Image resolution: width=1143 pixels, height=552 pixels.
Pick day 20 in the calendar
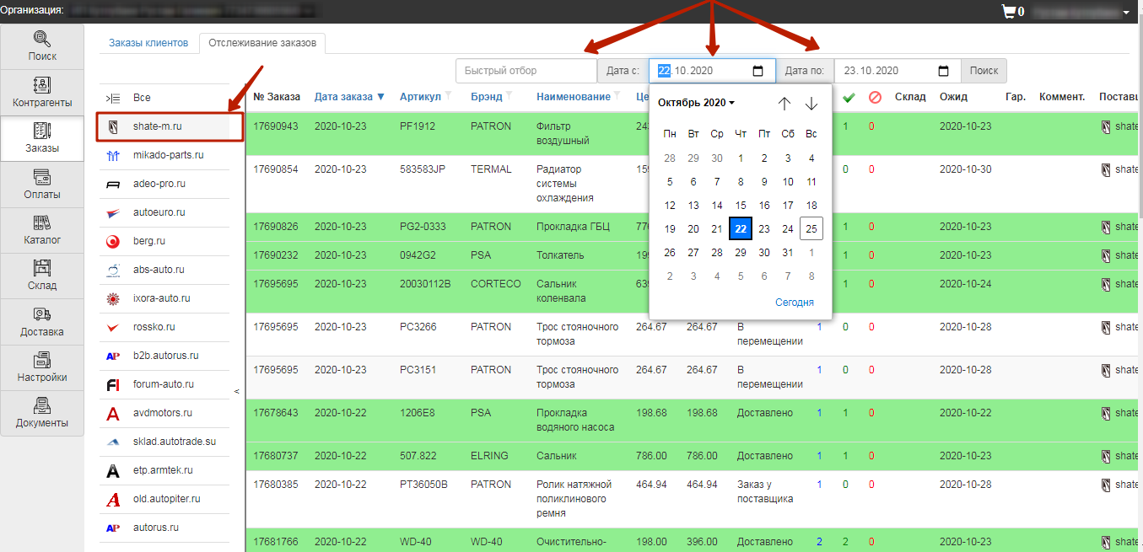click(693, 228)
